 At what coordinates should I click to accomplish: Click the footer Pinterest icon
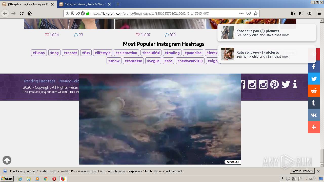tap(274, 84)
